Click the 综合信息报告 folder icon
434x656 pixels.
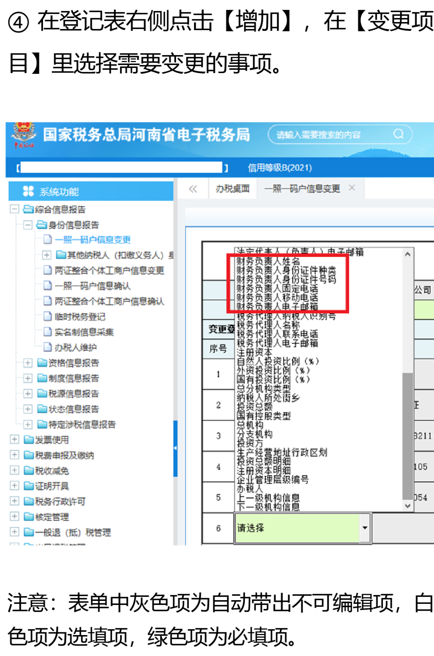point(29,209)
